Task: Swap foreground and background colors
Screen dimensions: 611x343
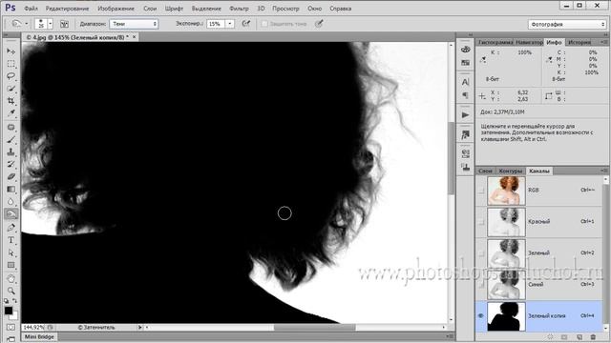Action: (15, 301)
